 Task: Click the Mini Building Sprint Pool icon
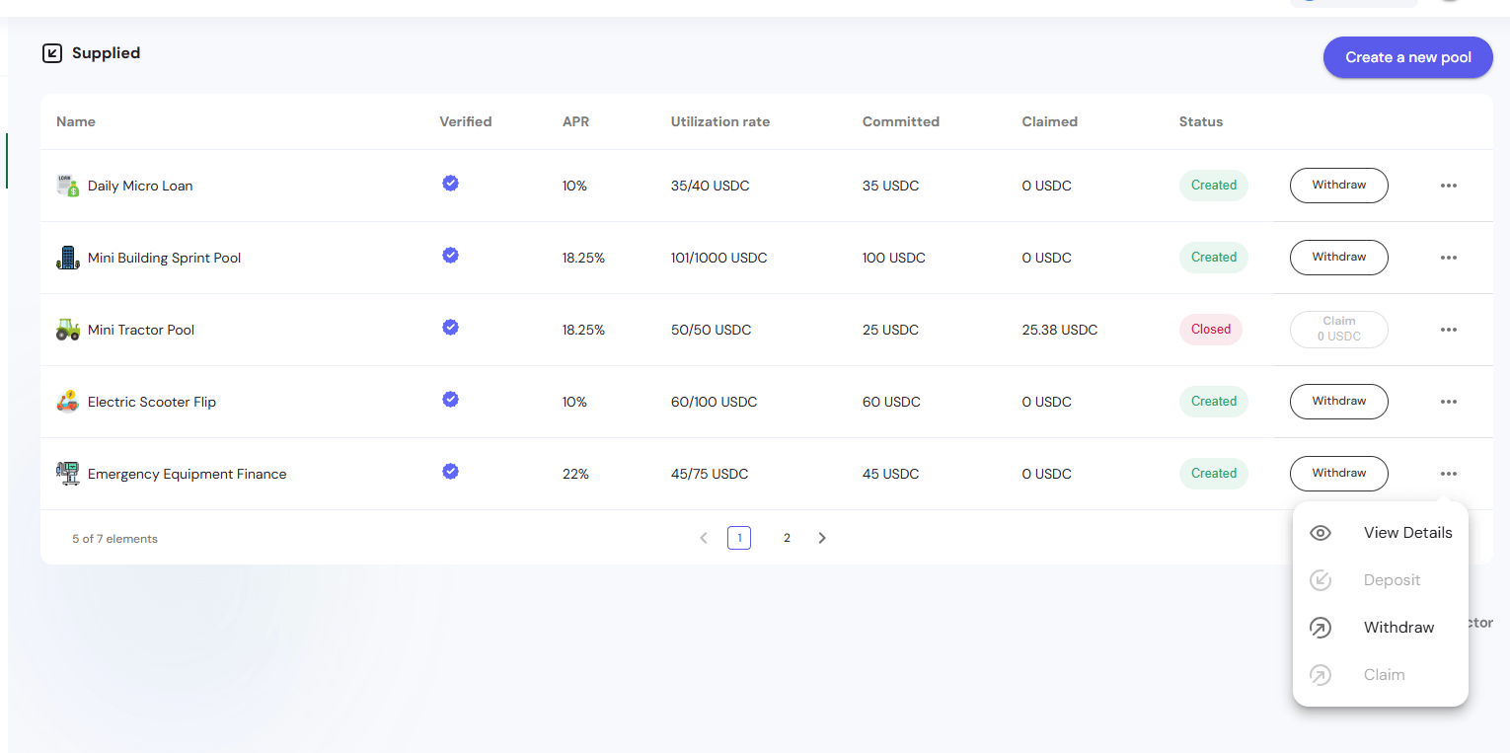(67, 258)
